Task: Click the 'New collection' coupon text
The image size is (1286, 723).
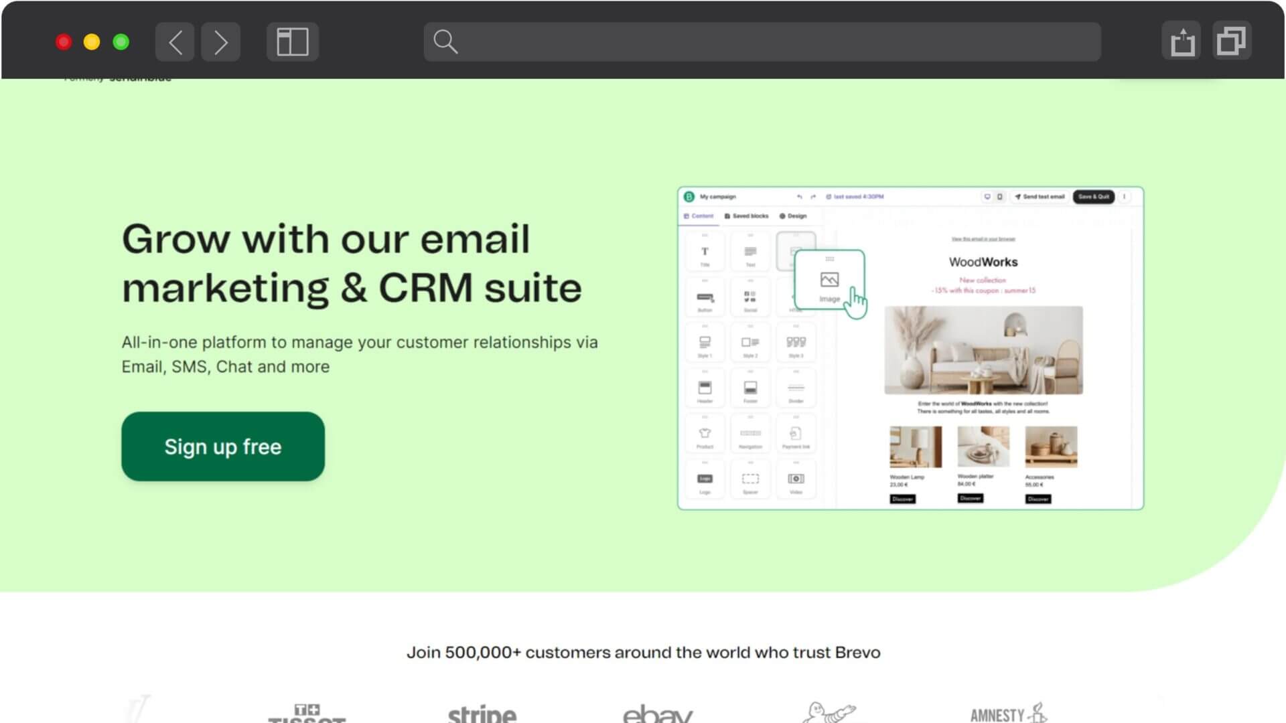Action: tap(983, 285)
